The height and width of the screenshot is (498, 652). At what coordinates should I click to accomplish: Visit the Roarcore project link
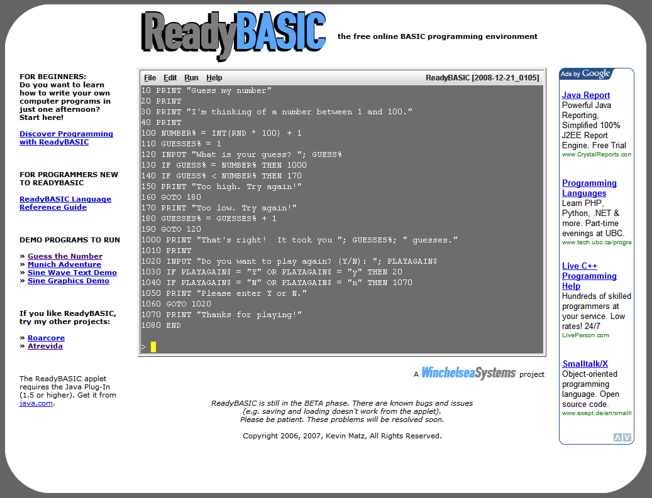click(45, 338)
